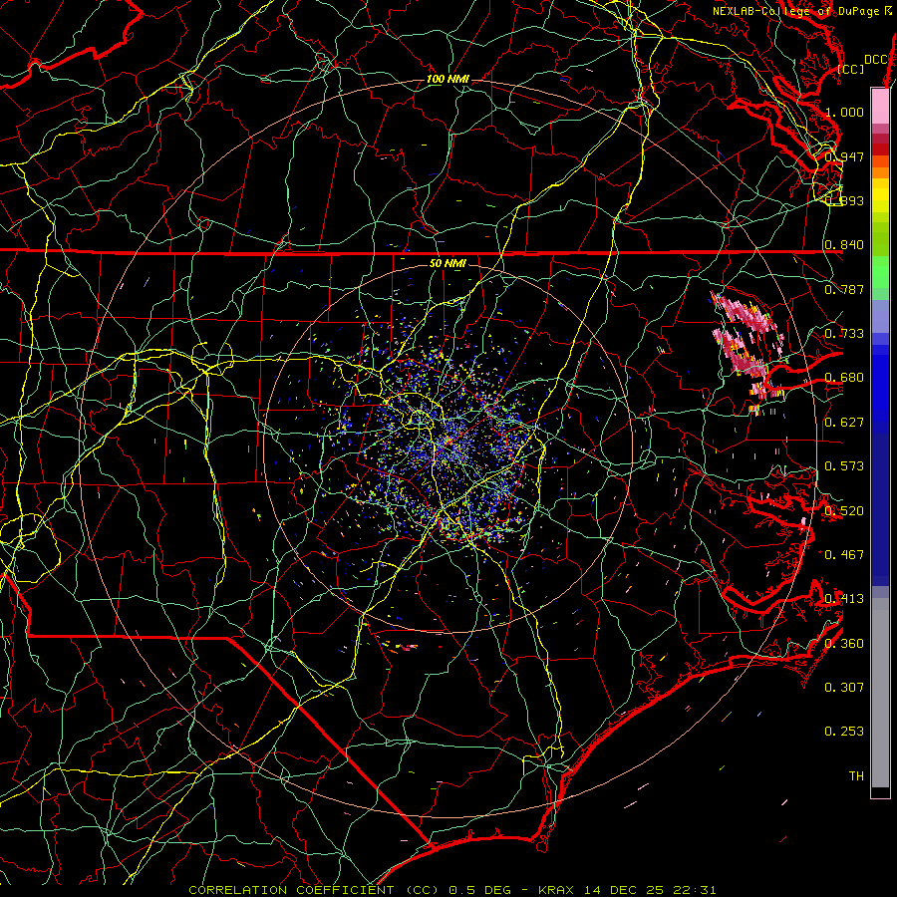
Task: Pick the light pink segment of the color bar
Action: [x=880, y=106]
